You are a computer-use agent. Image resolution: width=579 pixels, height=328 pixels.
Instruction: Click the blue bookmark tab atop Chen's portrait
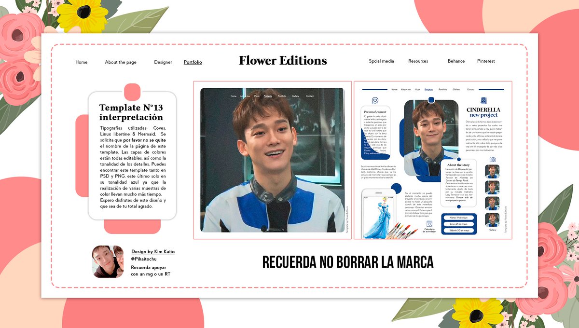click(430, 99)
